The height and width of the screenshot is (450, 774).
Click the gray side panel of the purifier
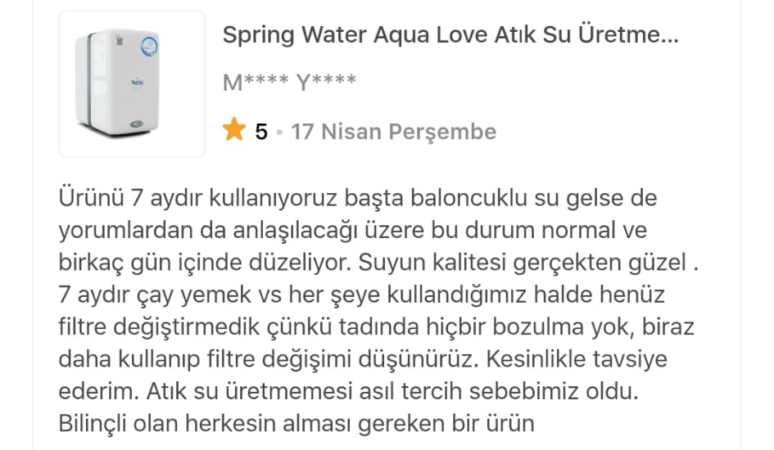click(x=90, y=79)
